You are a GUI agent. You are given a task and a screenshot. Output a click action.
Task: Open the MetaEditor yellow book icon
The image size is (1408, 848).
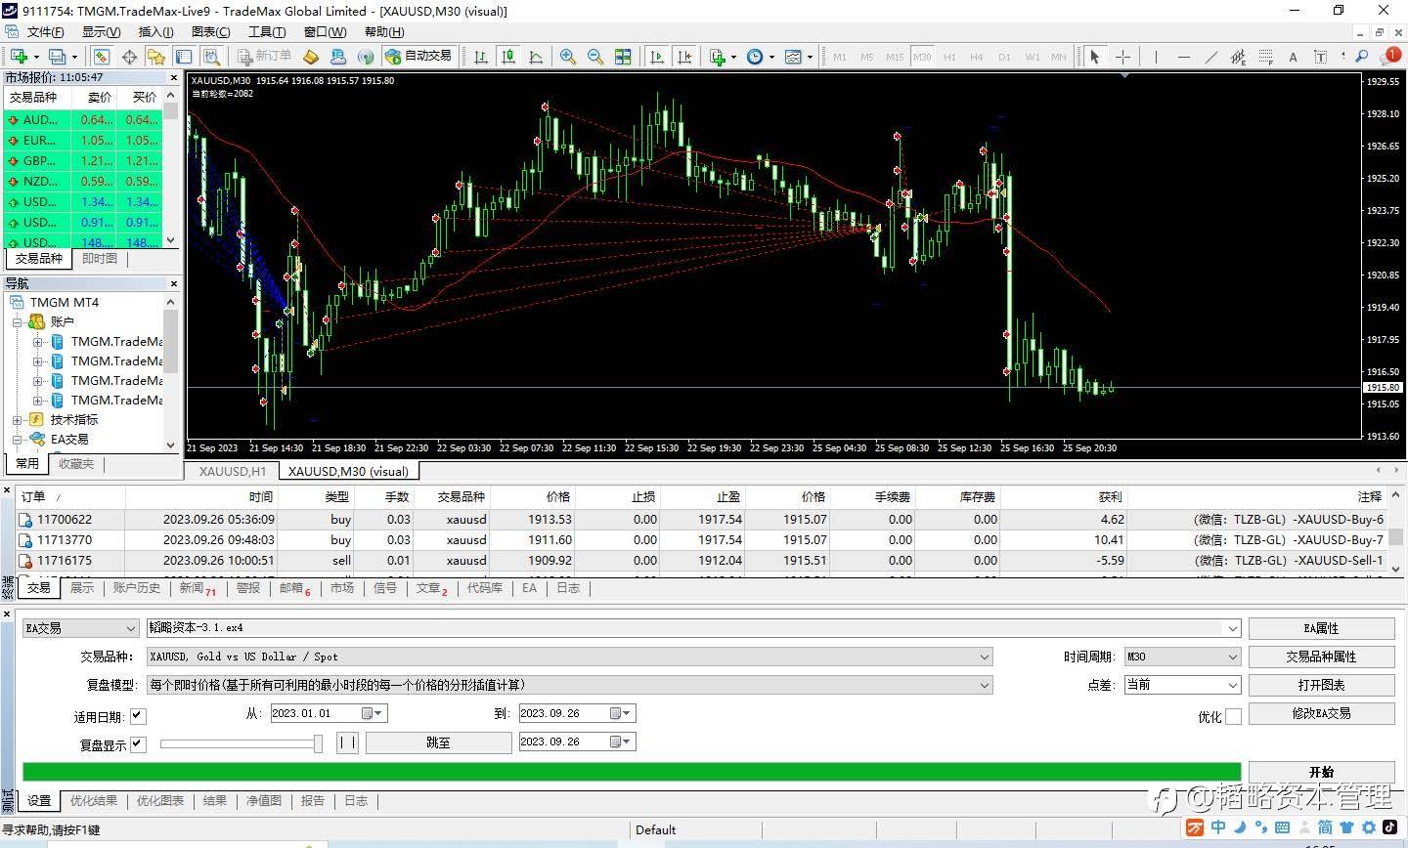pos(311,57)
